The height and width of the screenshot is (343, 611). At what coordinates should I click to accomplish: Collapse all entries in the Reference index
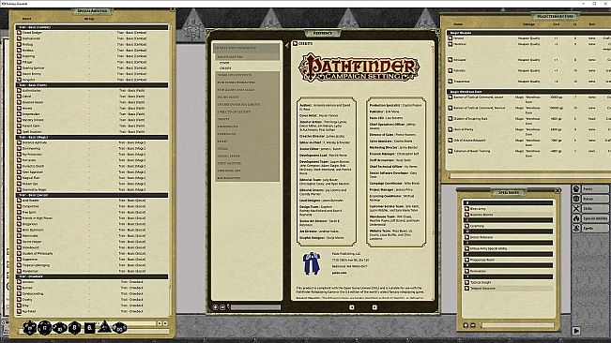222,307
